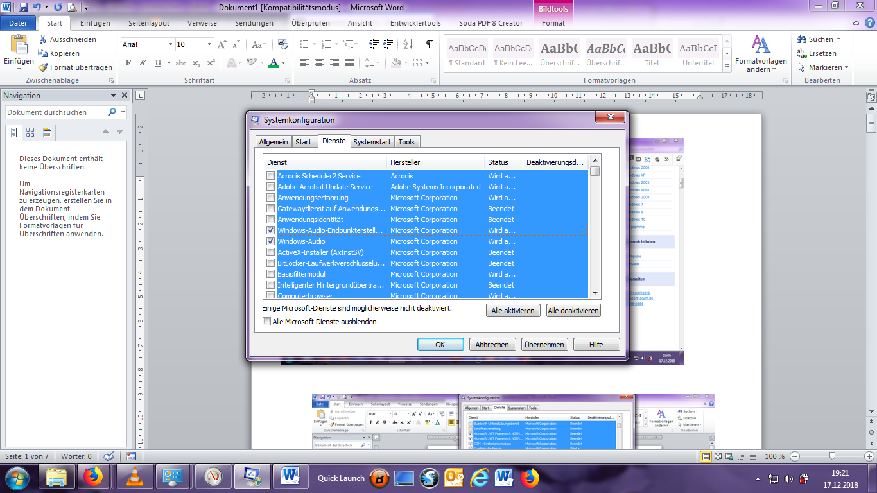Uncheck Windows-Audio-Endpunkterstellung service
Viewport: 877px width, 493px height.
[271, 230]
